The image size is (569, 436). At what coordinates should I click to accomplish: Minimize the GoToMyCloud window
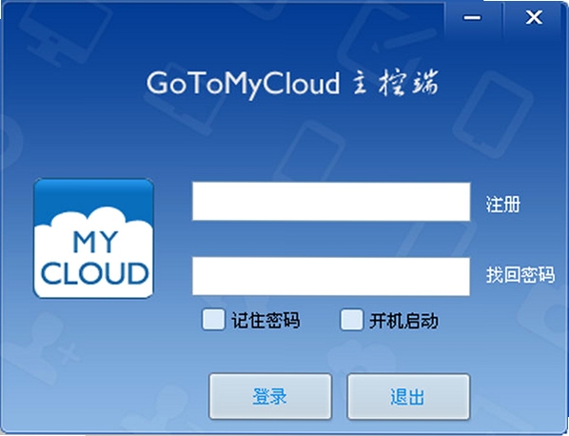tap(472, 18)
